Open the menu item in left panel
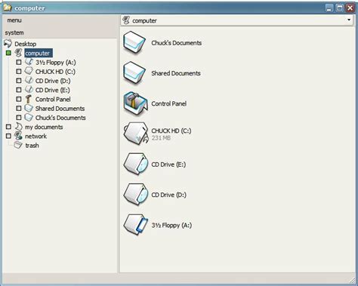 click(14, 20)
